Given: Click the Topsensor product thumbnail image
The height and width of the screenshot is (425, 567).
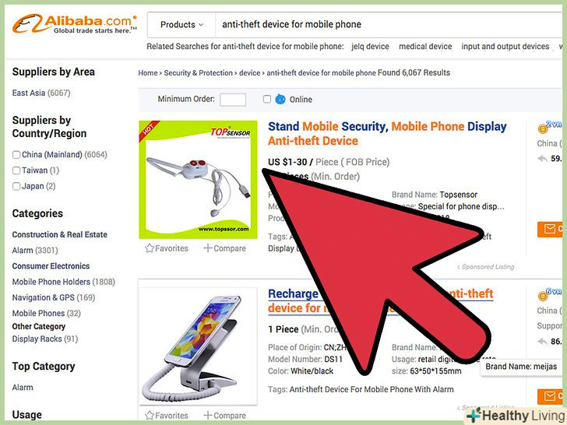Looking at the screenshot, I should coord(198,180).
